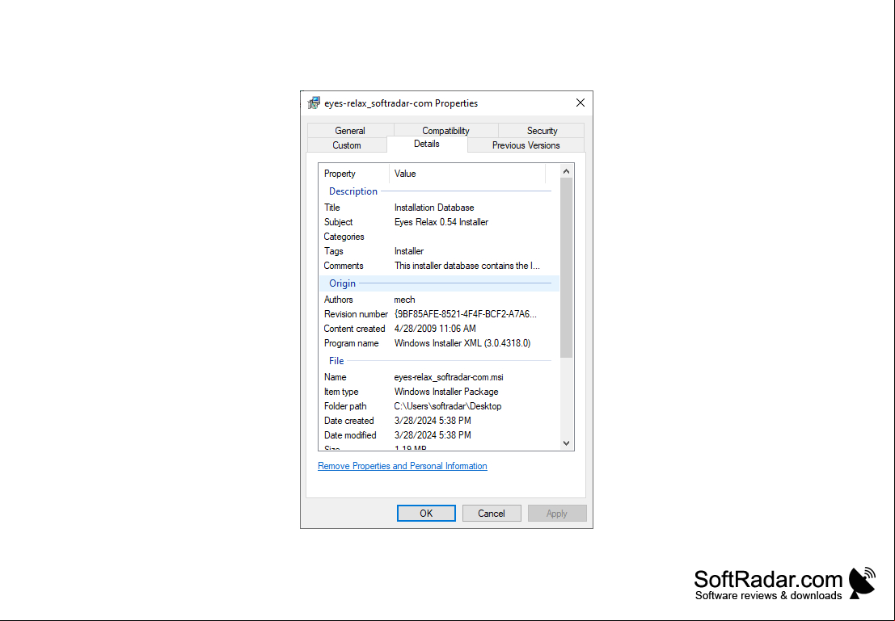Viewport: 895px width, 621px height.
Task: Show the Previous Versions tab
Action: tap(526, 145)
